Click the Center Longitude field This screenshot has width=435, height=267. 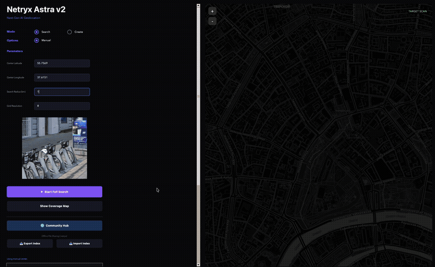[62, 77]
